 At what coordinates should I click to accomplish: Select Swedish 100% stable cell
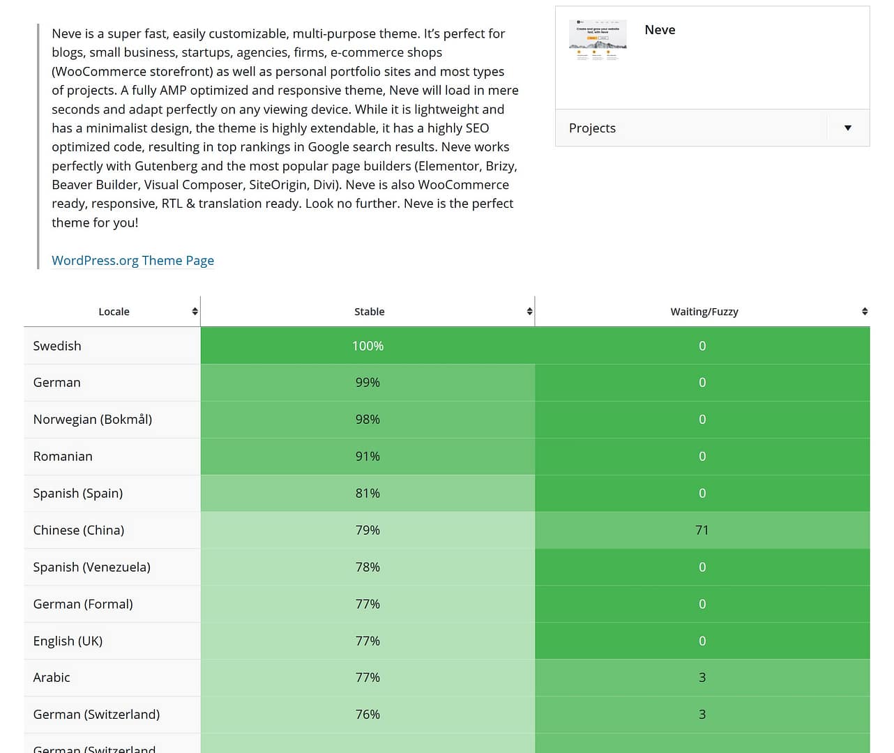click(368, 346)
